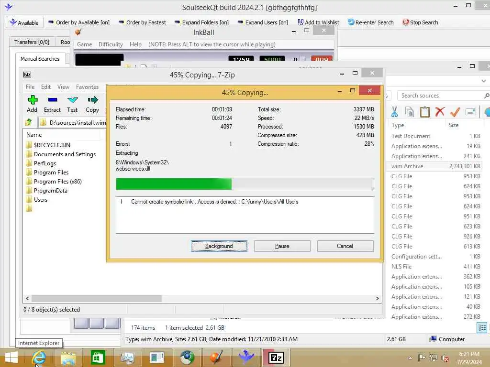
Task: Open the Difficulty menu in InkBall
Action: (x=111, y=44)
